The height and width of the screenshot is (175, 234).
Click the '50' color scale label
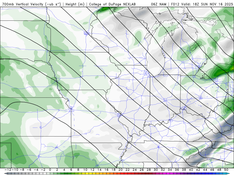(226, 170)
